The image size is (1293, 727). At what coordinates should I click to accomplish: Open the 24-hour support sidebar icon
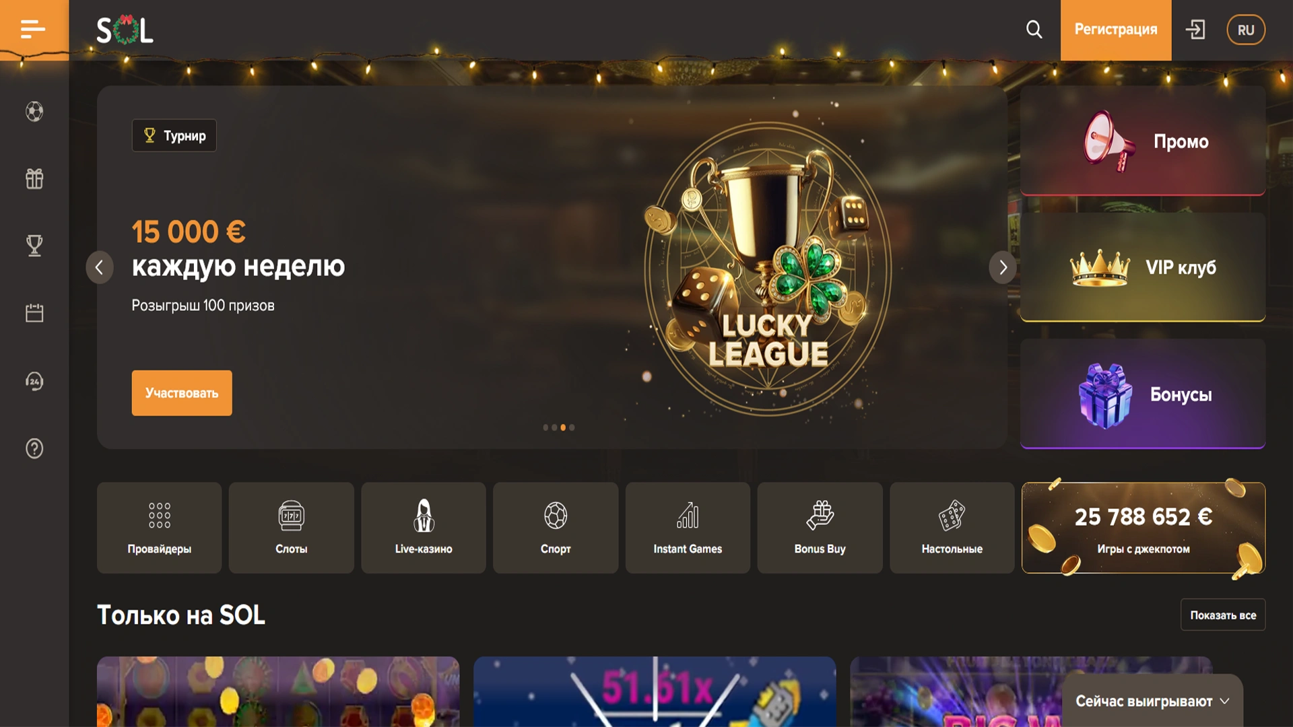34,381
